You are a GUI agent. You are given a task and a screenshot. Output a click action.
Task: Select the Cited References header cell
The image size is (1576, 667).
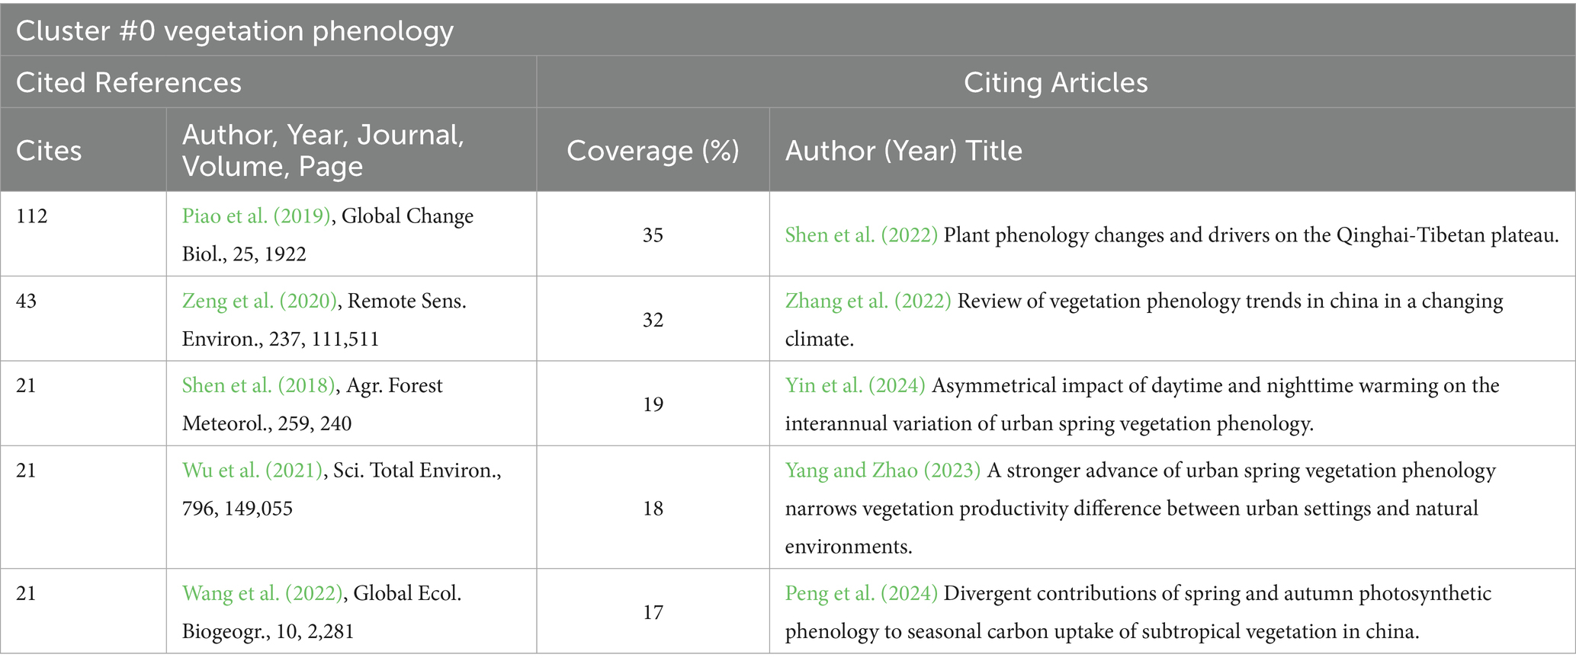[x=129, y=82]
